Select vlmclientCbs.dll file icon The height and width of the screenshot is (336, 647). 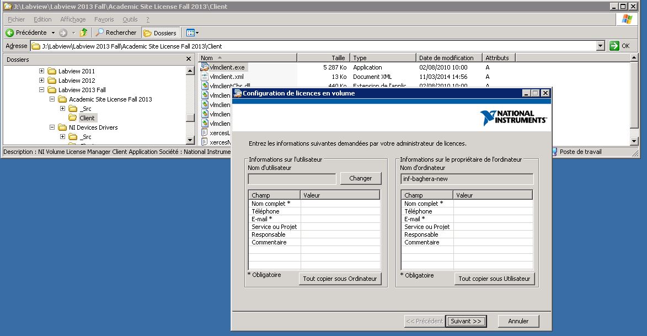coord(205,86)
